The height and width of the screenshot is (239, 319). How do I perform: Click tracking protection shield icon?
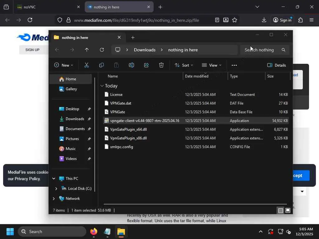[x=60, y=20]
